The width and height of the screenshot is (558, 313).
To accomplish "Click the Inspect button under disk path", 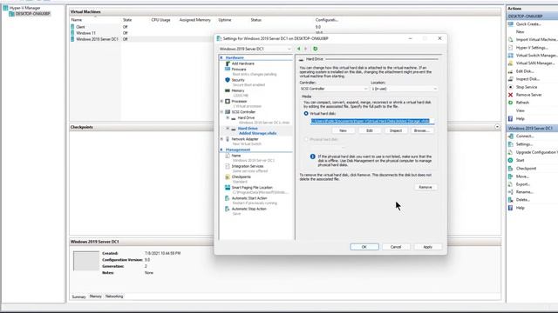I will point(396,130).
